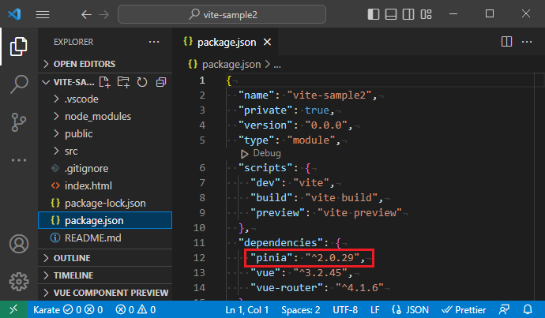Open the Manage gear menu
This screenshot has width=545, height=318.
tap(19, 281)
